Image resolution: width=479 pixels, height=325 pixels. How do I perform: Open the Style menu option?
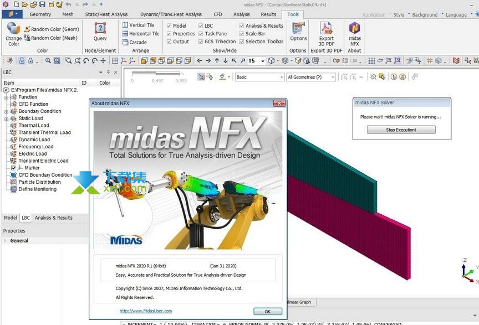pos(399,14)
